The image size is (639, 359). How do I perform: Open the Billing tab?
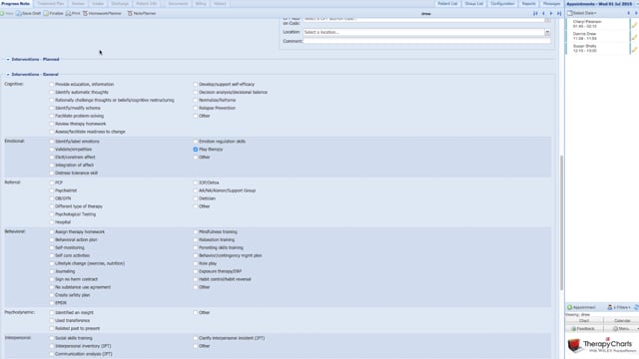click(x=201, y=4)
